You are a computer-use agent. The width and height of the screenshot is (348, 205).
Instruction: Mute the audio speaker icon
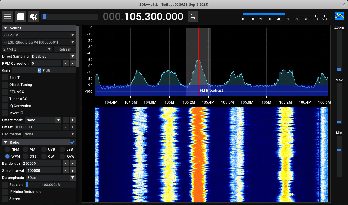(34, 17)
